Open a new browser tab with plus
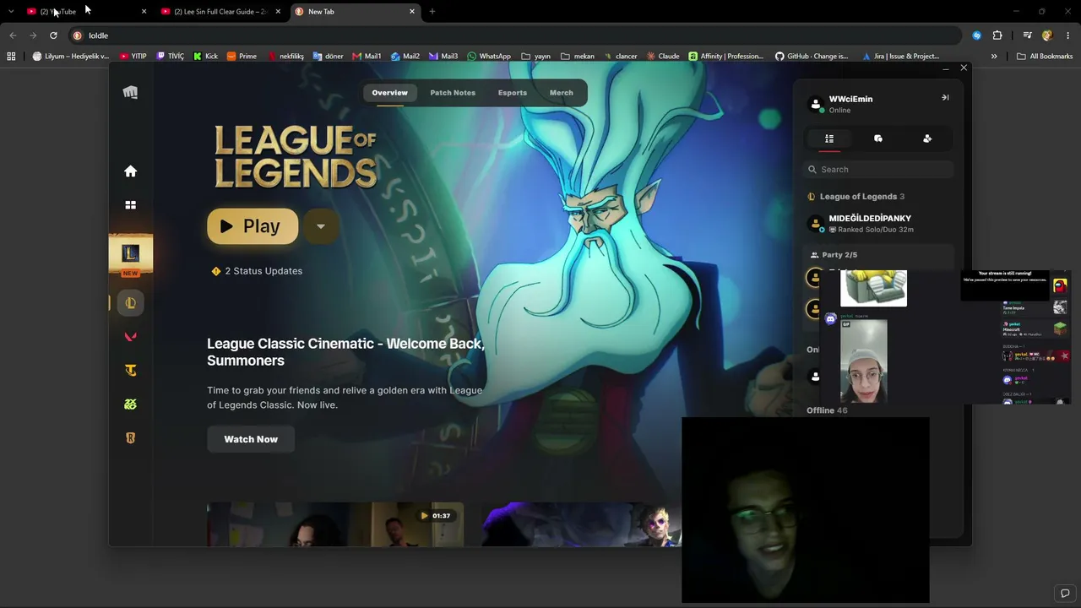Viewport: 1081px width, 608px height. 432,12
